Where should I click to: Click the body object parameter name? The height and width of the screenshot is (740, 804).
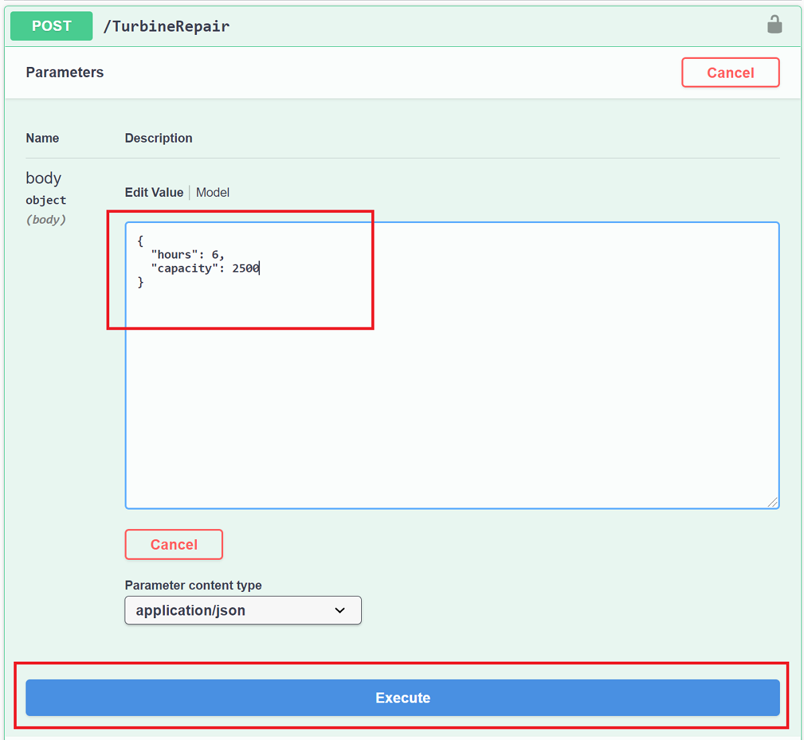(43, 178)
